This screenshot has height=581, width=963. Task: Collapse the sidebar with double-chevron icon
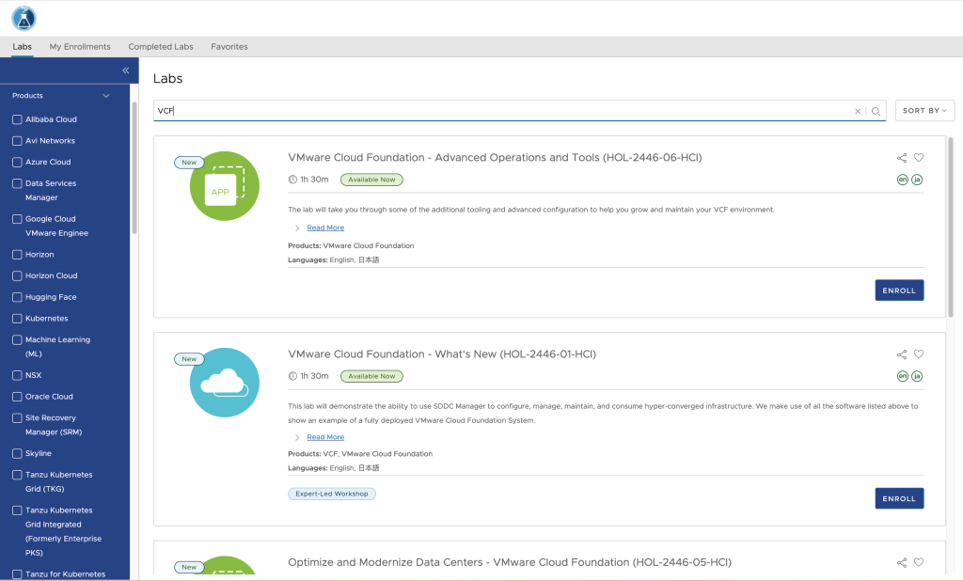125,71
